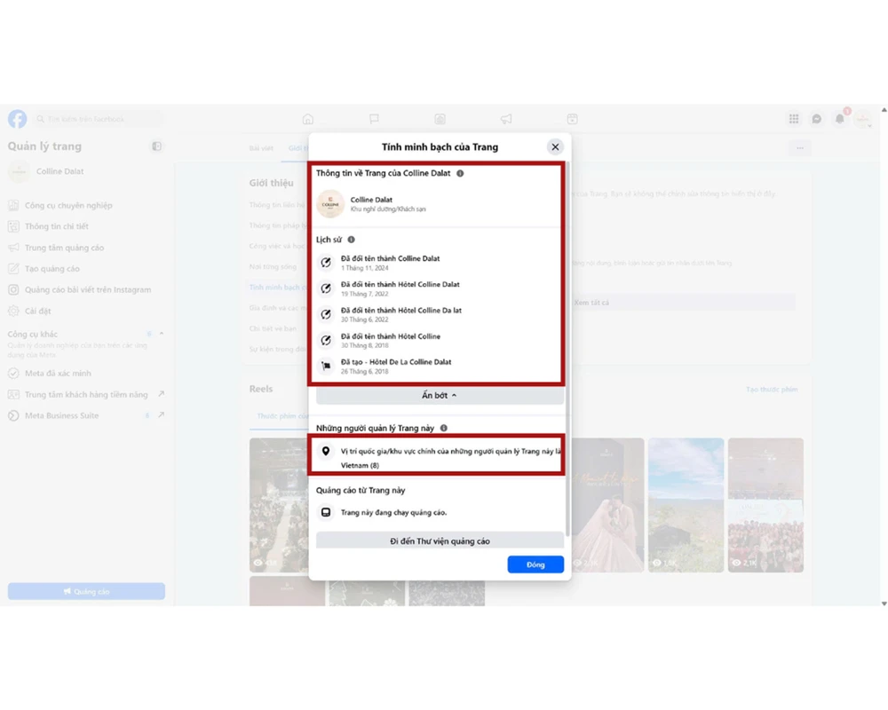Open the Messenger icon in header
The image size is (888, 710).
(817, 119)
